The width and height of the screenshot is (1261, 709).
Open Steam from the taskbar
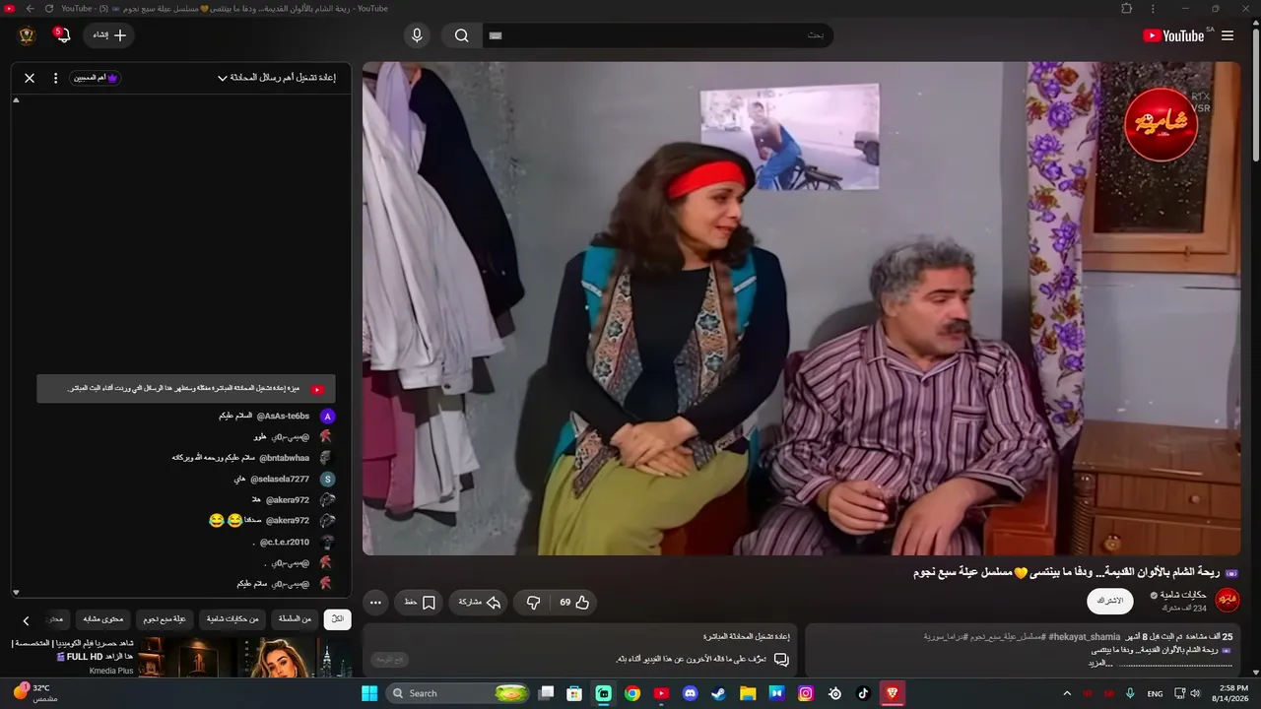(719, 693)
